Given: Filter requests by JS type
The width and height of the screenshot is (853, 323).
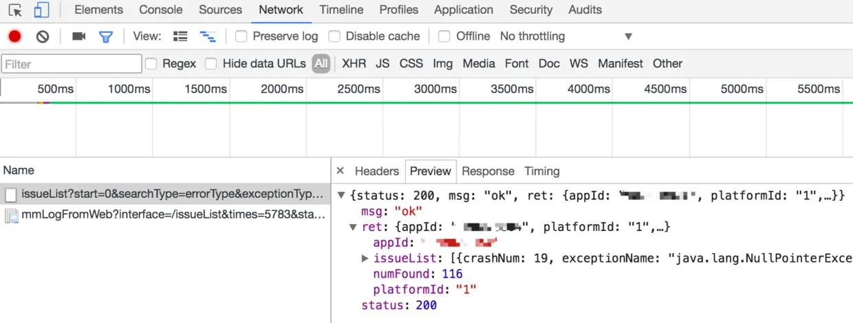Looking at the screenshot, I should click(x=382, y=64).
